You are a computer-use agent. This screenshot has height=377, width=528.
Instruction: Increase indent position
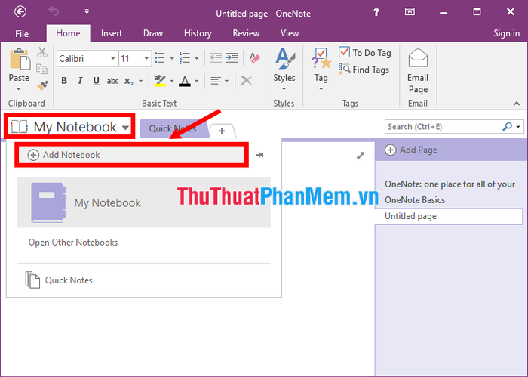232,58
